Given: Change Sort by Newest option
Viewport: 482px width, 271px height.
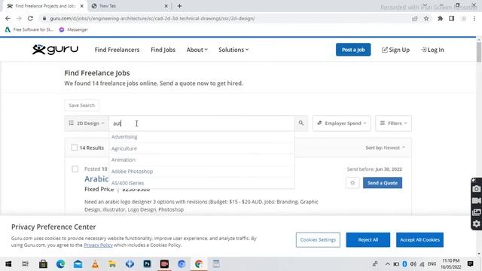Looking at the screenshot, I should click(385, 148).
